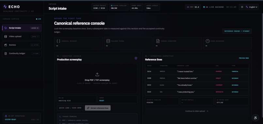This screenshot has height=124, width=263.
Task: Click the terminal prompt icon beside Parser Terminal
Action: tap(60, 117)
